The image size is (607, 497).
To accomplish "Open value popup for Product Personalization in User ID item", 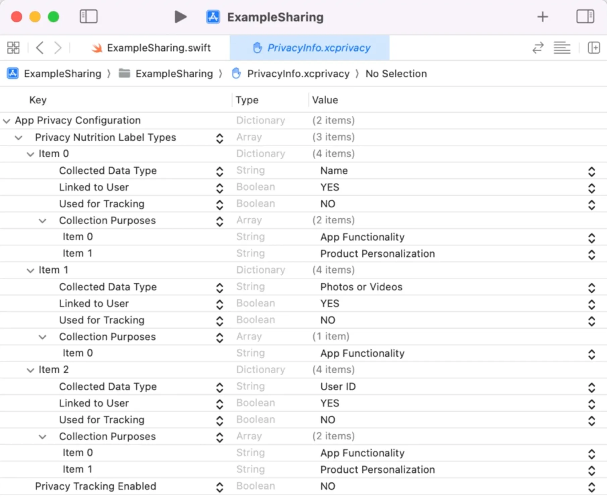I will [592, 471].
